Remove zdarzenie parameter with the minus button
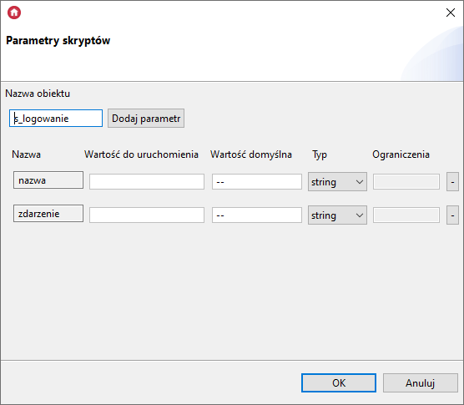 (452, 215)
